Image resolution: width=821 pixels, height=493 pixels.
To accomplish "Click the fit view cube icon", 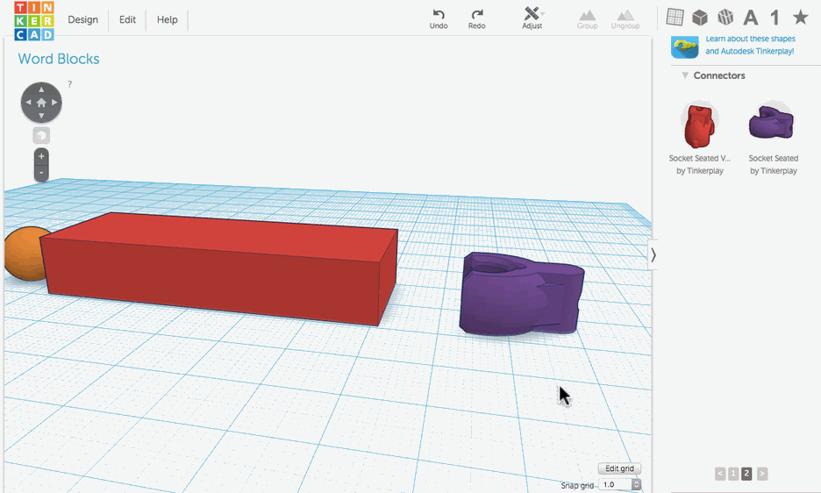I will pos(41,136).
